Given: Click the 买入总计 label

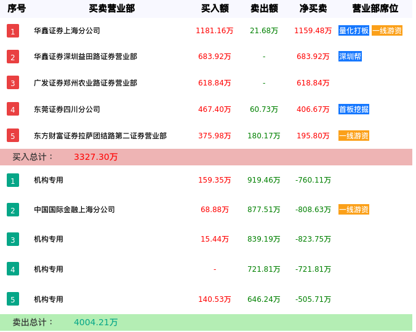Looking at the screenshot, I should [x=33, y=157].
